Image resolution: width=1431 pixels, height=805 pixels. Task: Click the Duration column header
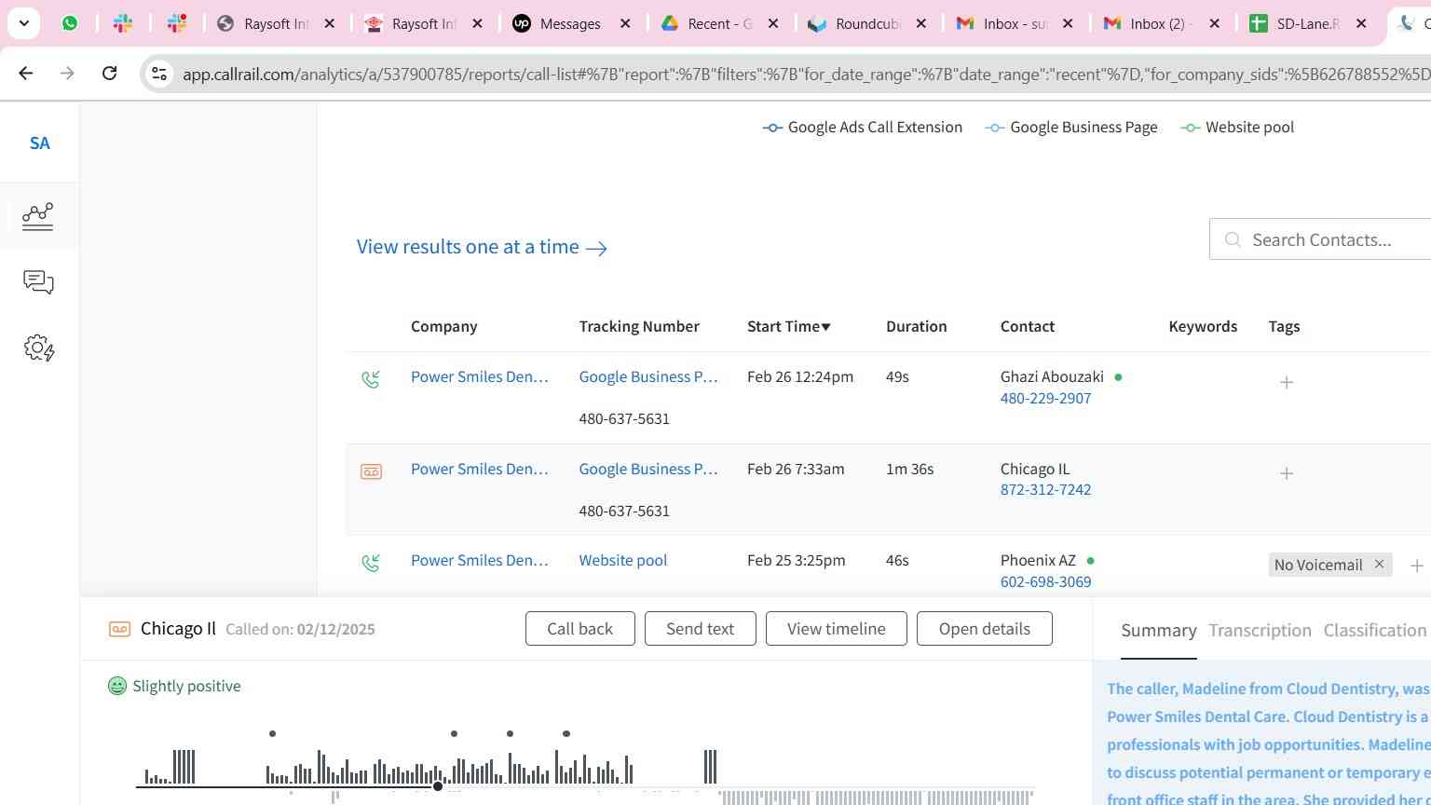(917, 326)
